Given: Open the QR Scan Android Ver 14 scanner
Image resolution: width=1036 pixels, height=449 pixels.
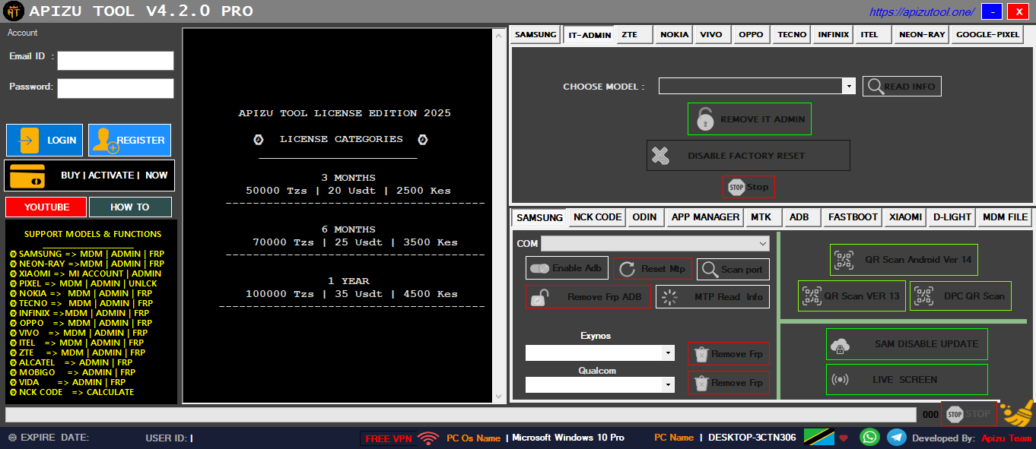Looking at the screenshot, I should point(904,260).
